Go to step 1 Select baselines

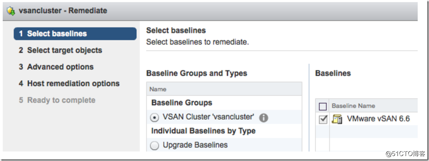[x=75, y=34]
